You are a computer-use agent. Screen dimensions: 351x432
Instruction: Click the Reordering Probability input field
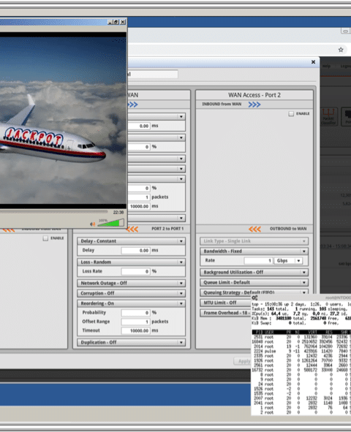135,313
